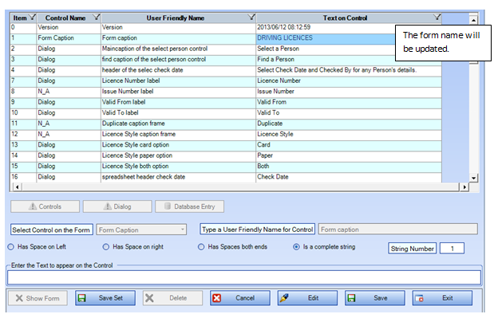Select the header of the selec check date cell

[178, 70]
